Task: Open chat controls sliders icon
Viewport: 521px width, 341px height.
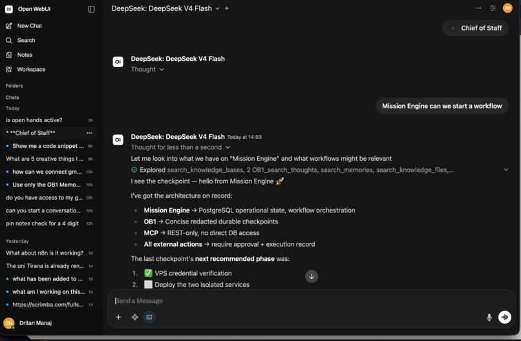Action: 493,8
